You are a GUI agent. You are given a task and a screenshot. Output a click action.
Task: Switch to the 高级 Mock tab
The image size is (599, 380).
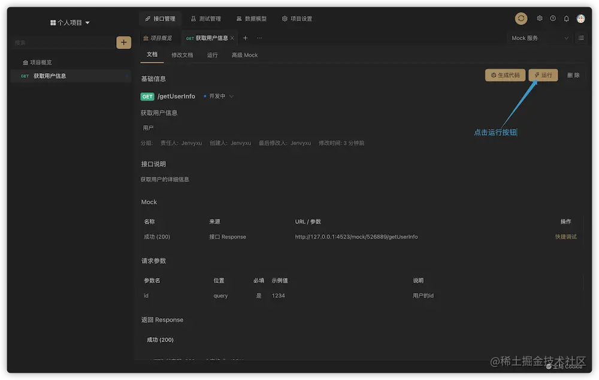244,55
